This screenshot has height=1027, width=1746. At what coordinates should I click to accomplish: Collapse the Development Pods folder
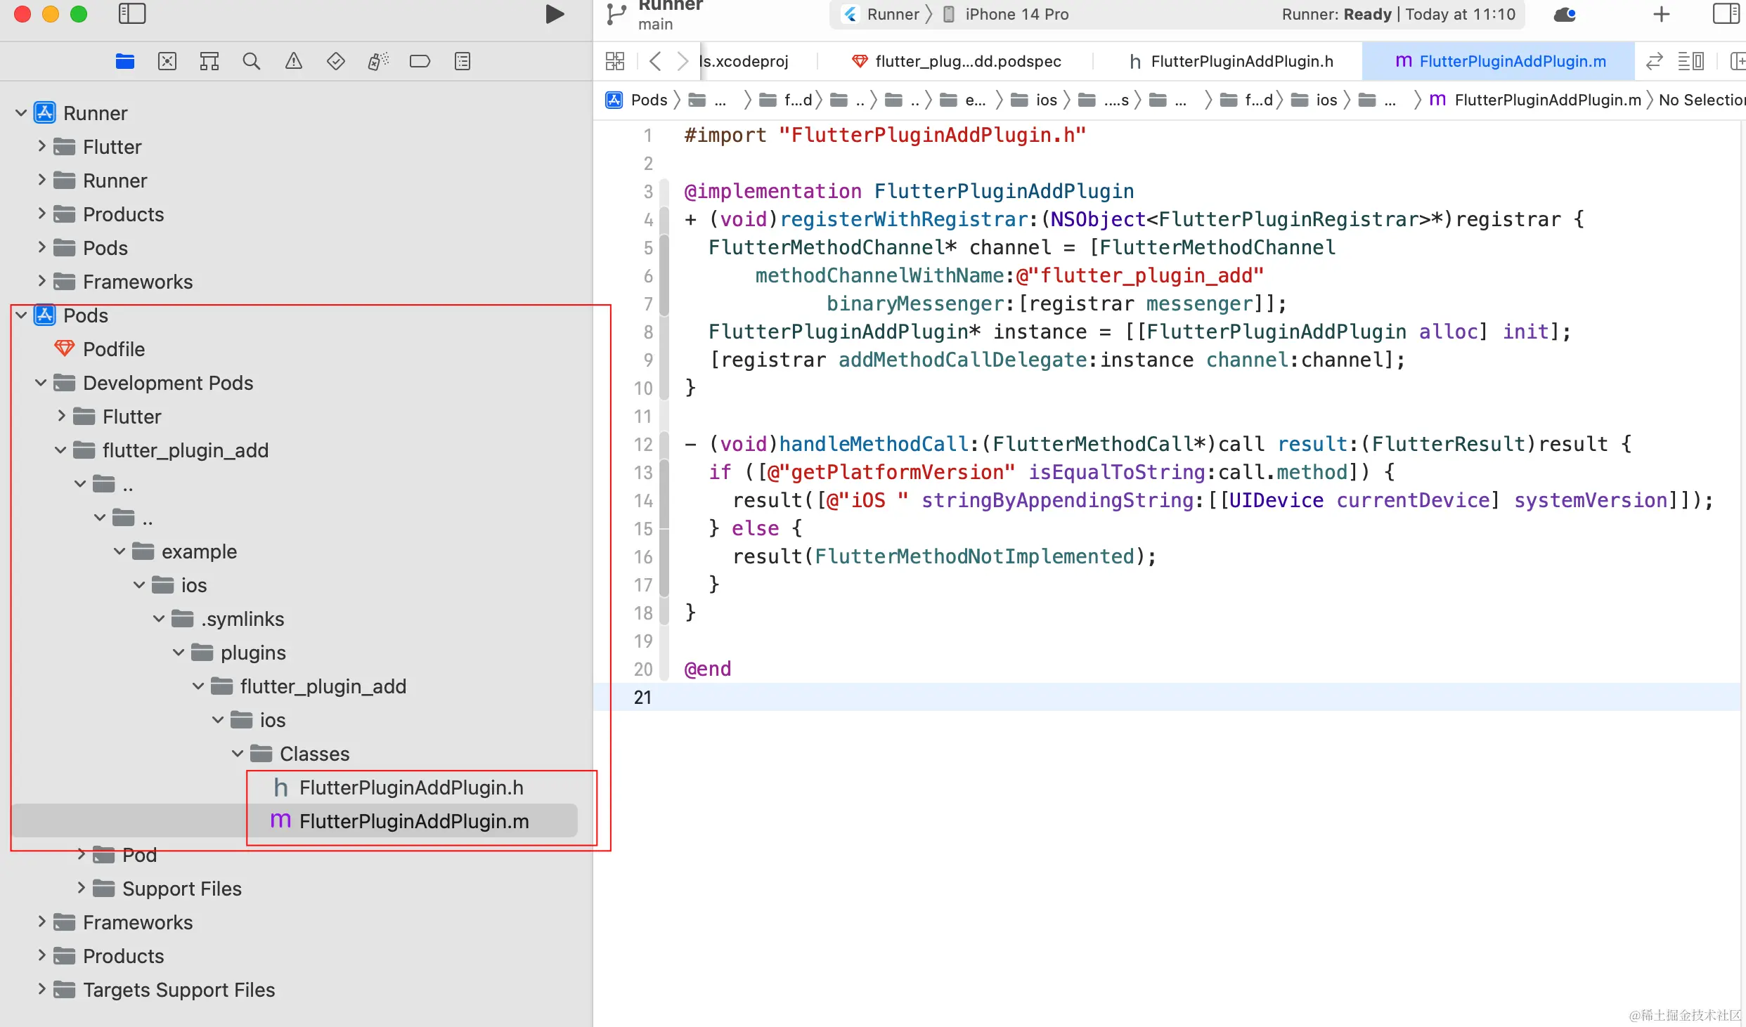click(41, 383)
